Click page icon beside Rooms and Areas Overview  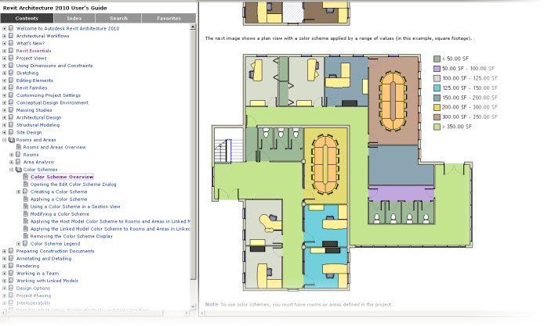click(x=18, y=147)
